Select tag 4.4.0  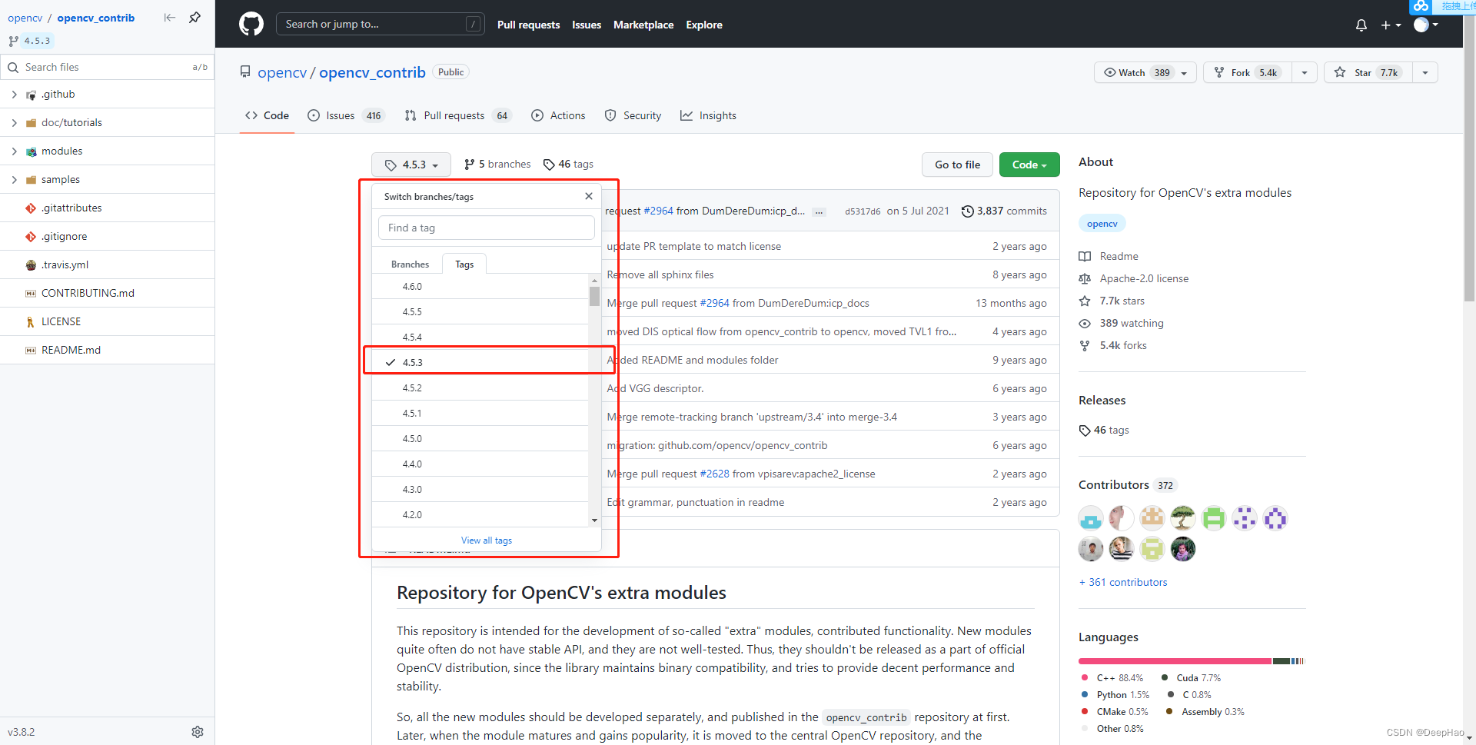[480, 464]
